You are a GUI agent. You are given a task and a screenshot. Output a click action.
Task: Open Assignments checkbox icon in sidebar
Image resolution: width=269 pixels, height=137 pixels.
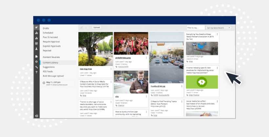[x=36, y=43]
